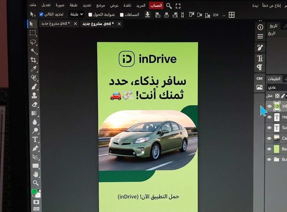
Task: Click the download/export arrow icon
Action: [147, 15]
